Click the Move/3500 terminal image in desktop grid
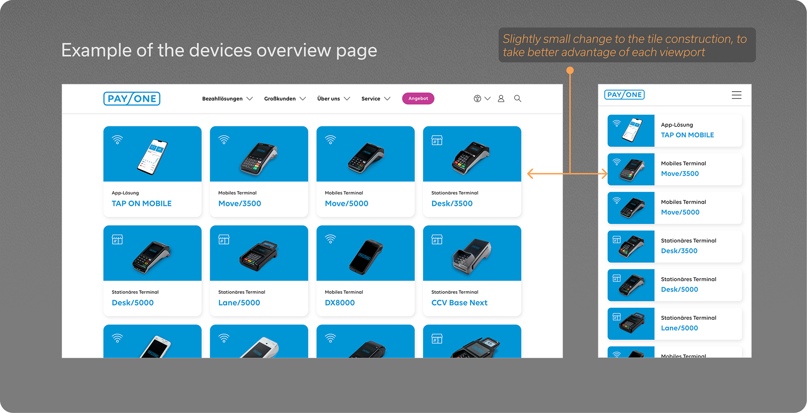This screenshot has width=807, height=413. tap(259, 158)
